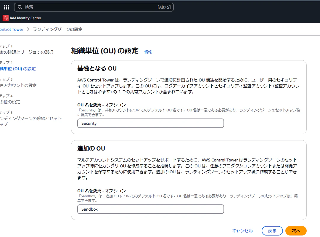Image resolution: width=320 pixels, height=237 pixels.
Task: Click the キャンセル button
Action: point(242,231)
